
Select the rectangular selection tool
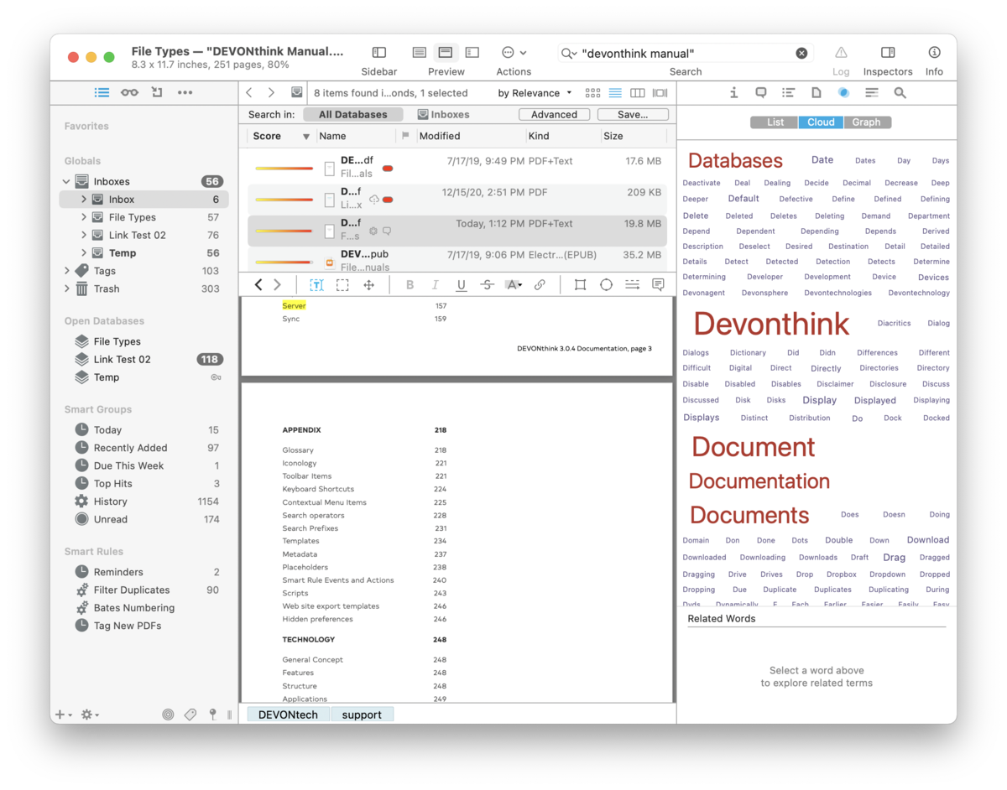click(342, 285)
